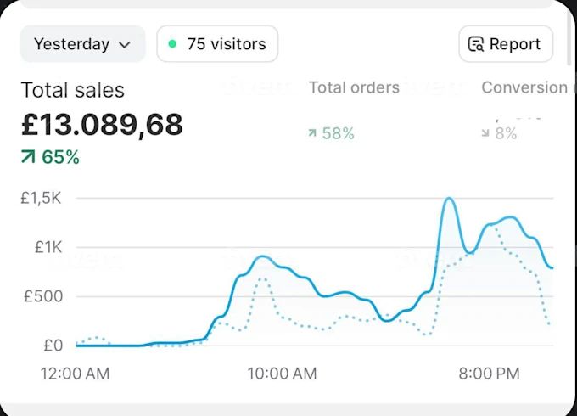Image resolution: width=577 pixels, height=416 pixels.
Task: Click the 12:00 AM label on chart axis
Action: [75, 374]
